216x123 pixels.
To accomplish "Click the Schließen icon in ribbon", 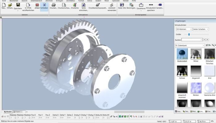I will (x=44, y=5).
